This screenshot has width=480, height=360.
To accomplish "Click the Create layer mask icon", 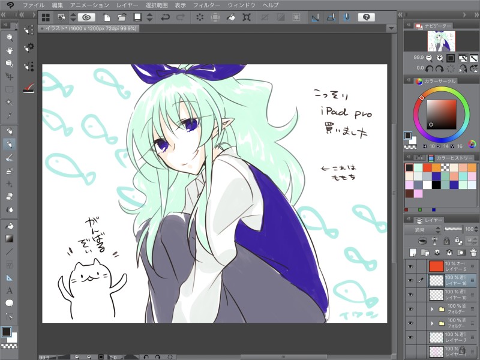I will pos(461,253).
